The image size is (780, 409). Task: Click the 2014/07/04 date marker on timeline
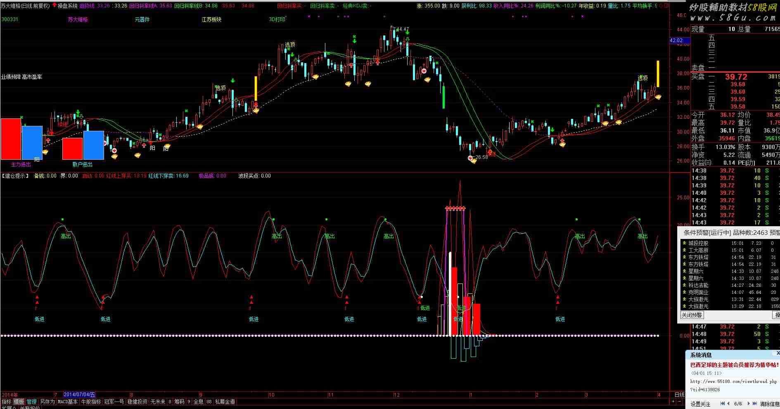tap(80, 395)
